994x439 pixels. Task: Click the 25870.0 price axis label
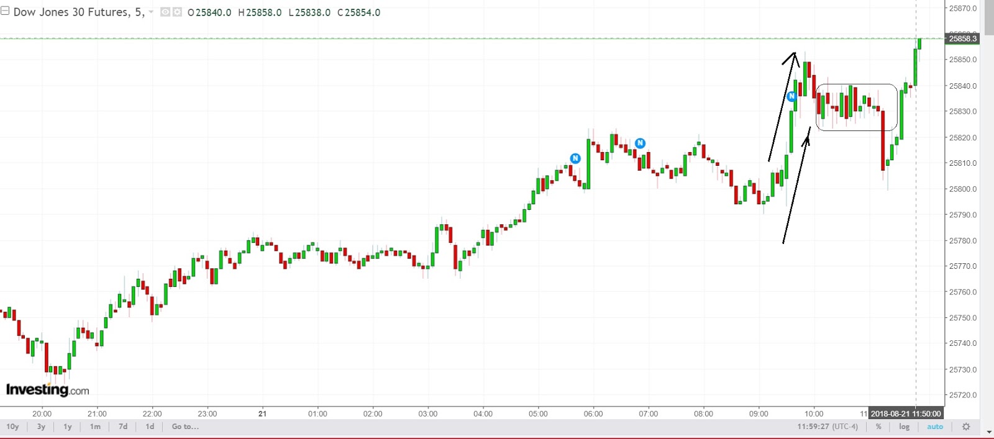[963, 9]
